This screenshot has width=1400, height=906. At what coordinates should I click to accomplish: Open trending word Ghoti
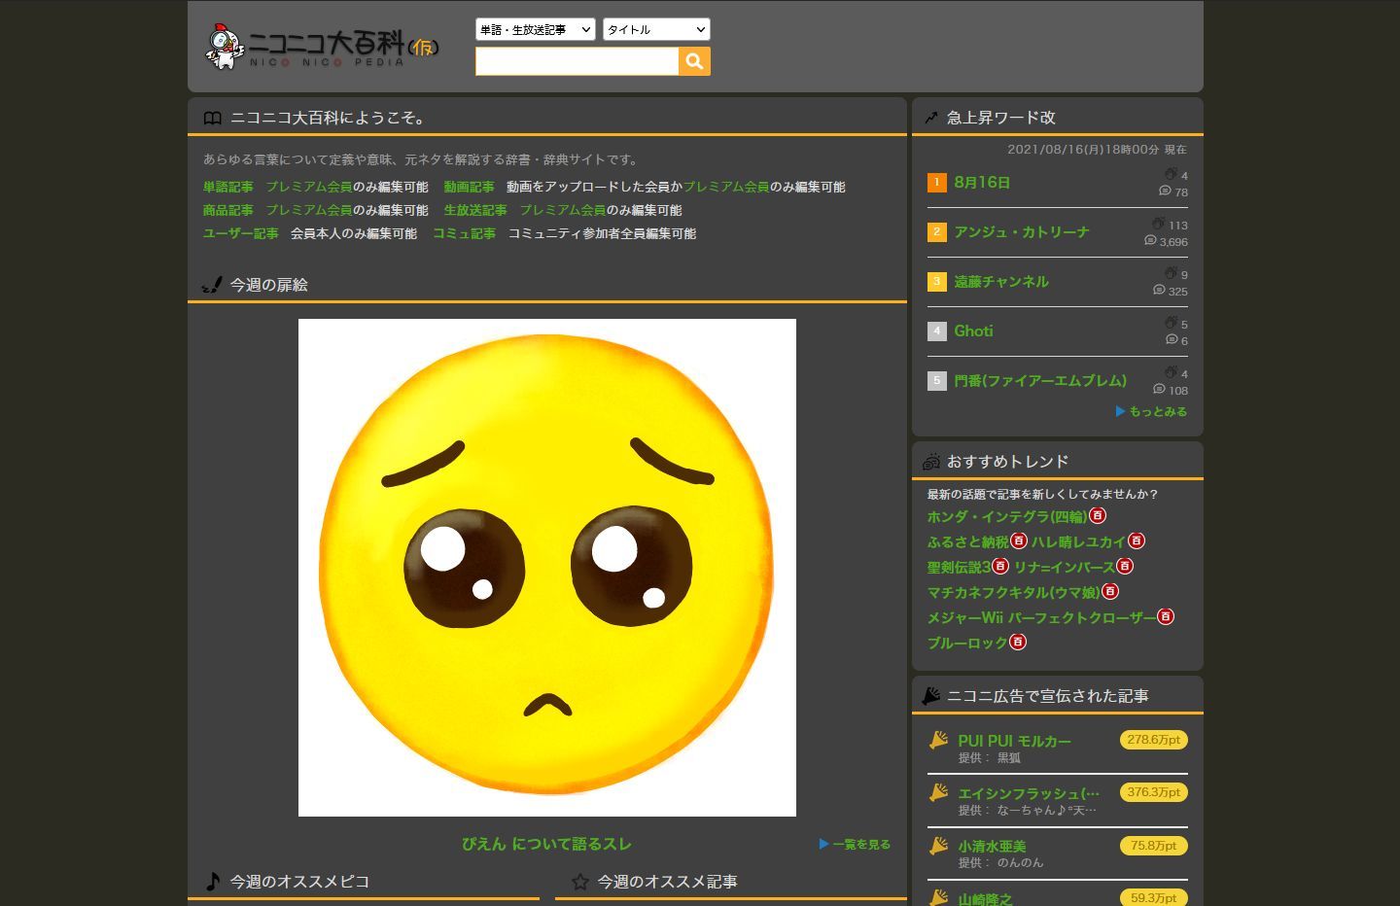pos(973,331)
